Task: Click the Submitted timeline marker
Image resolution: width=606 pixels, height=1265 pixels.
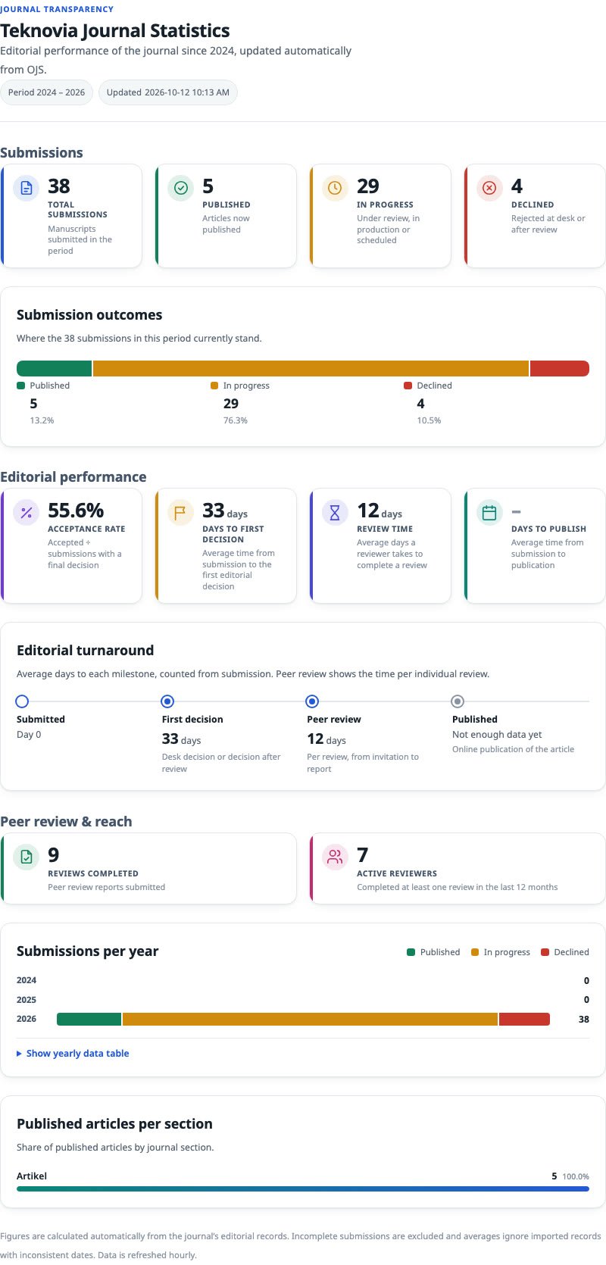Action: tap(22, 701)
